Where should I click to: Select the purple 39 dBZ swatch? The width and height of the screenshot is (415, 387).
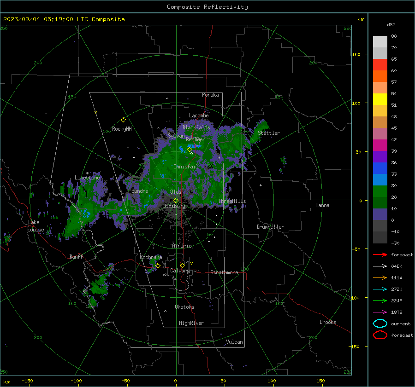[x=380, y=157]
